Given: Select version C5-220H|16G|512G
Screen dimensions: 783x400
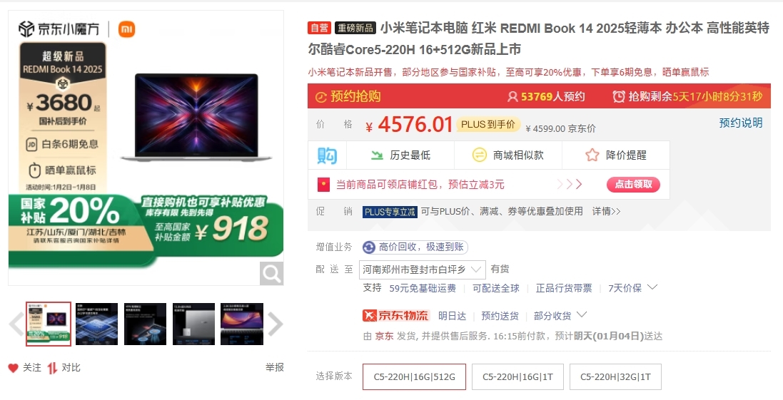Looking at the screenshot, I should pos(415,376).
